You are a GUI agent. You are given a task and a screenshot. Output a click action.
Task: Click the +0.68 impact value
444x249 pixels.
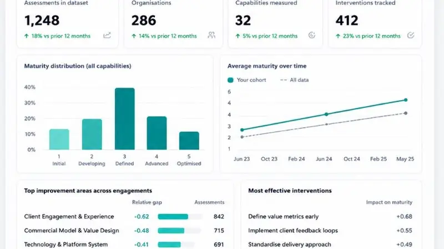[405, 216]
